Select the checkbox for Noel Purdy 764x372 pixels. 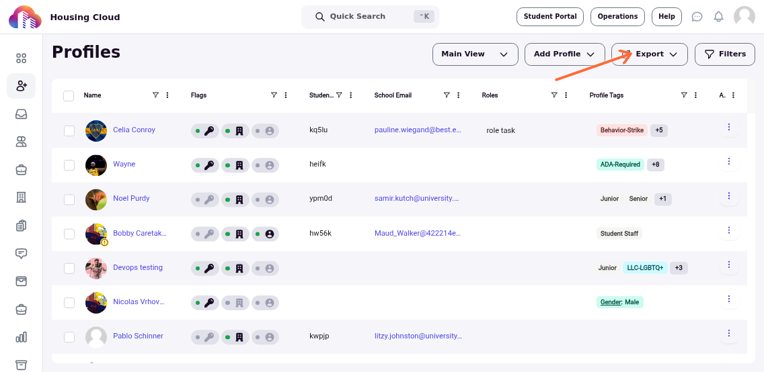[x=69, y=199]
